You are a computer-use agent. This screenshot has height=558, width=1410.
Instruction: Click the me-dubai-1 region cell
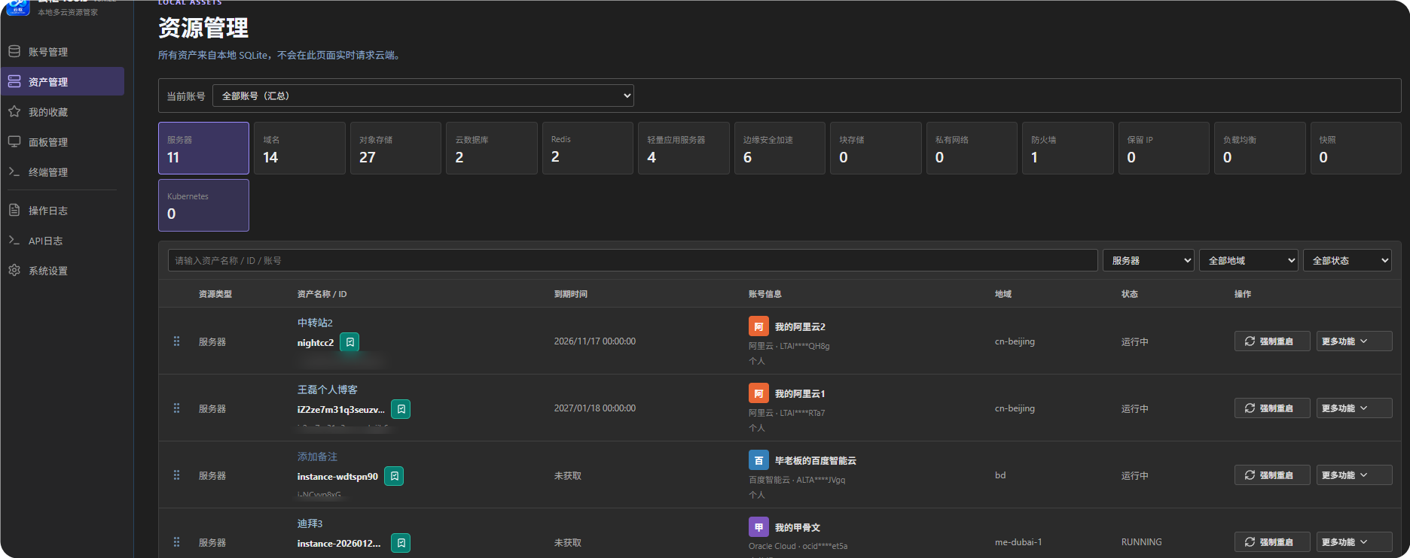tap(1018, 542)
